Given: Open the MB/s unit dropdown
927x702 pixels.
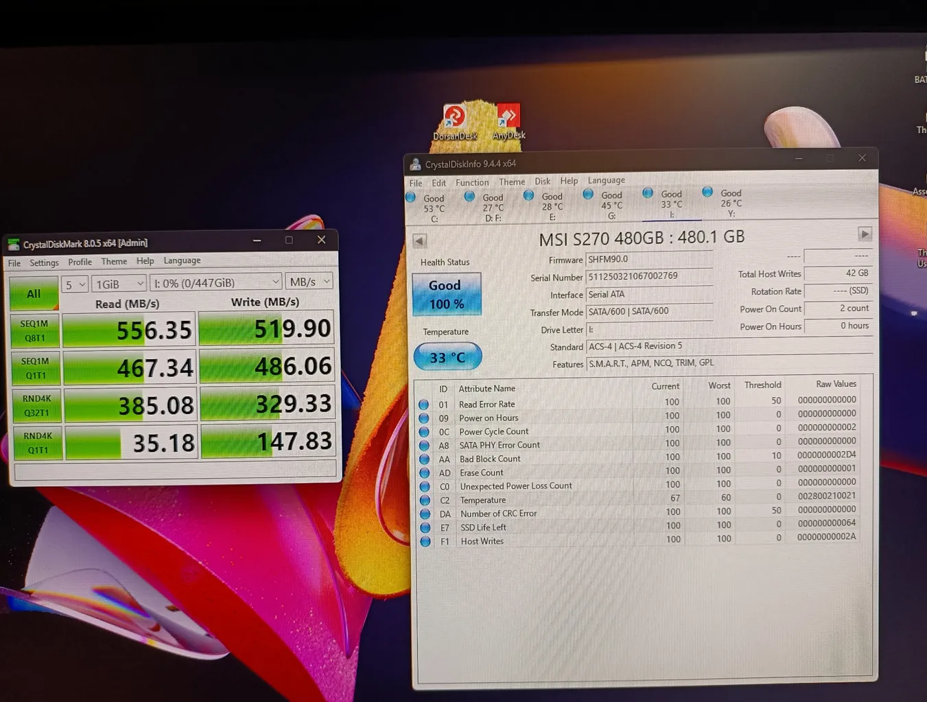Looking at the screenshot, I should [x=309, y=282].
